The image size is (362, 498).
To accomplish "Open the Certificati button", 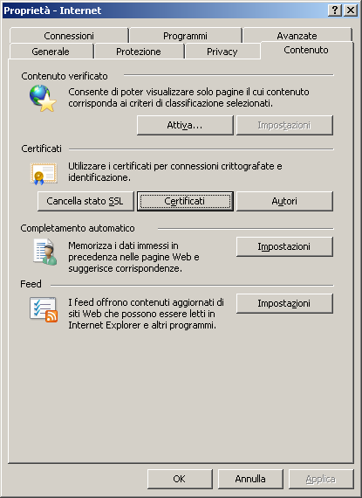I will pos(185,201).
